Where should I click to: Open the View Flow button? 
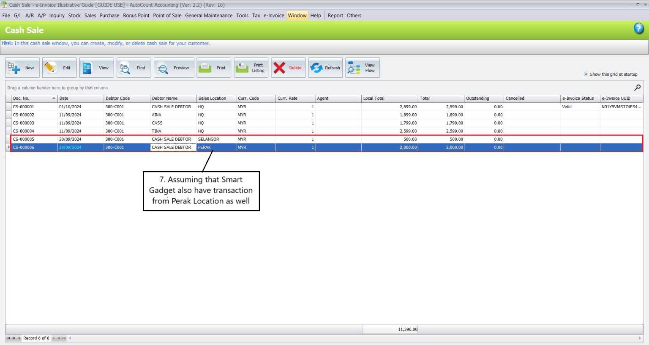click(363, 68)
